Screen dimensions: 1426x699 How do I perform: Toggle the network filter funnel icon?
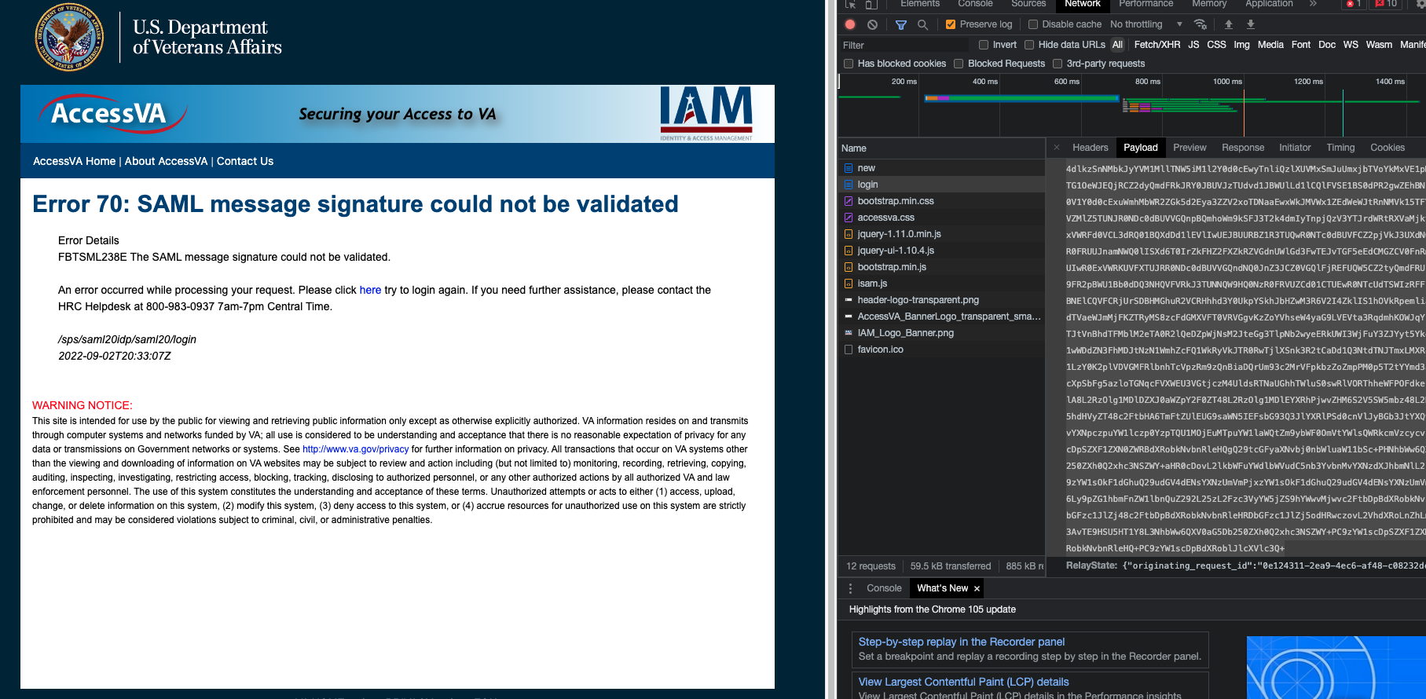click(901, 24)
